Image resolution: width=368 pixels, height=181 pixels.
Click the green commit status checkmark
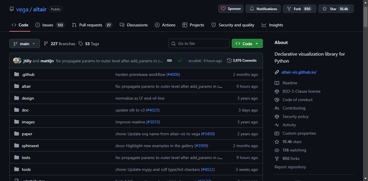pyautogui.click(x=180, y=61)
